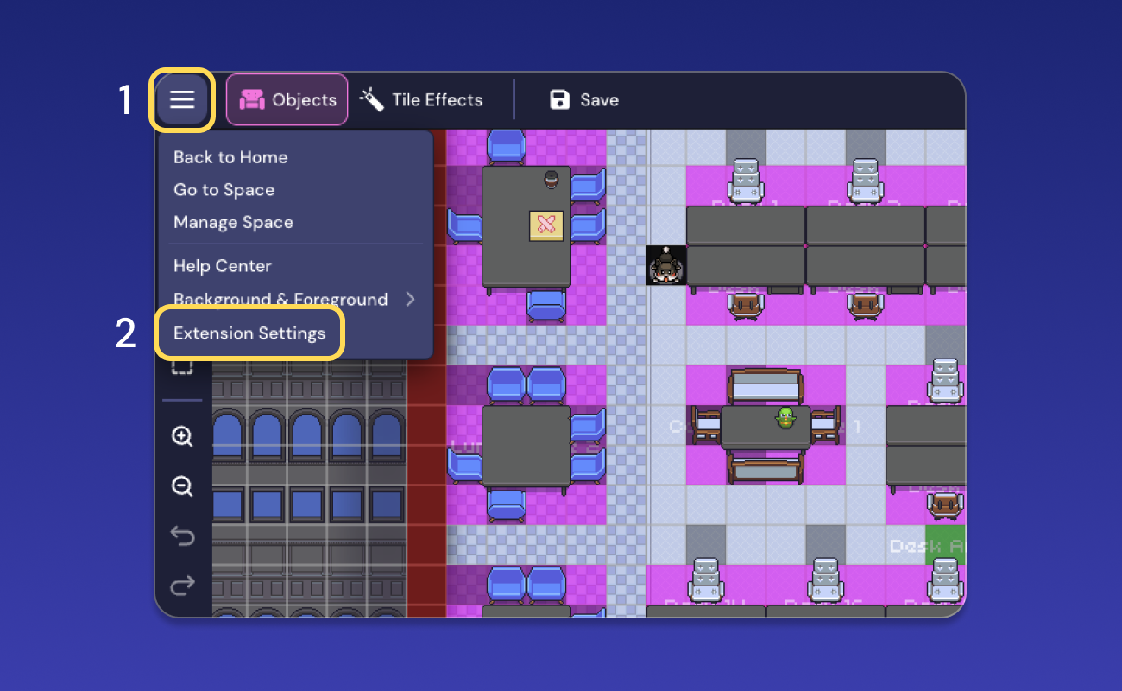The width and height of the screenshot is (1122, 691).
Task: Undo the last edit with the back arrow
Action: [181, 536]
